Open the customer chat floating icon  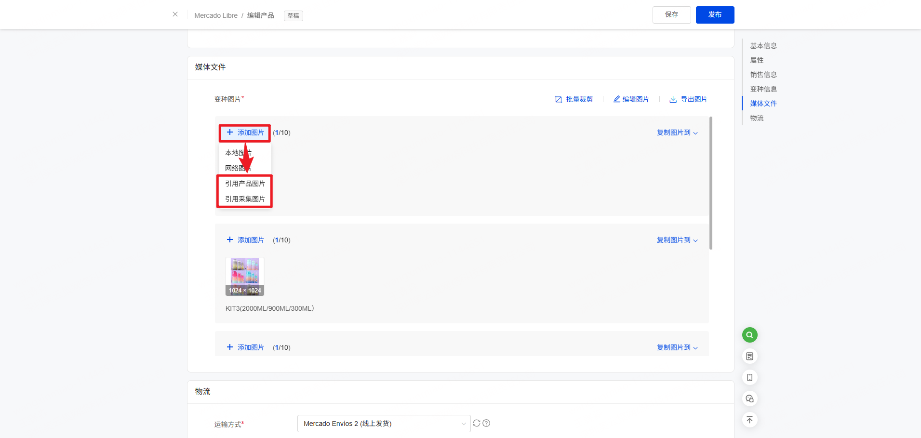749,398
